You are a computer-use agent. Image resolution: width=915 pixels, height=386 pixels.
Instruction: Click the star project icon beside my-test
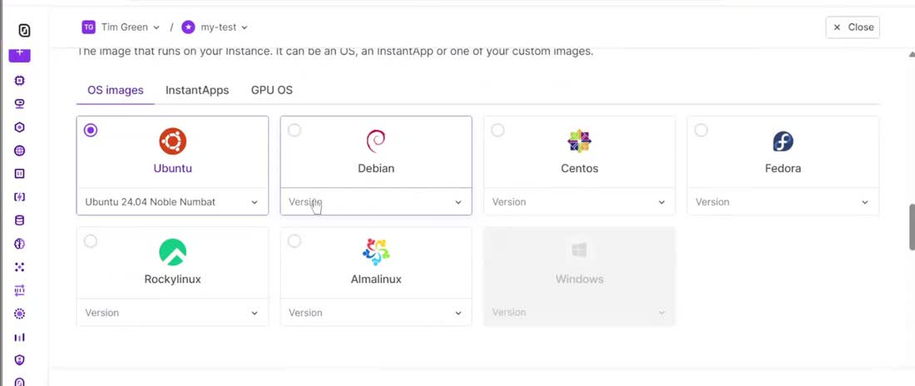coord(188,27)
